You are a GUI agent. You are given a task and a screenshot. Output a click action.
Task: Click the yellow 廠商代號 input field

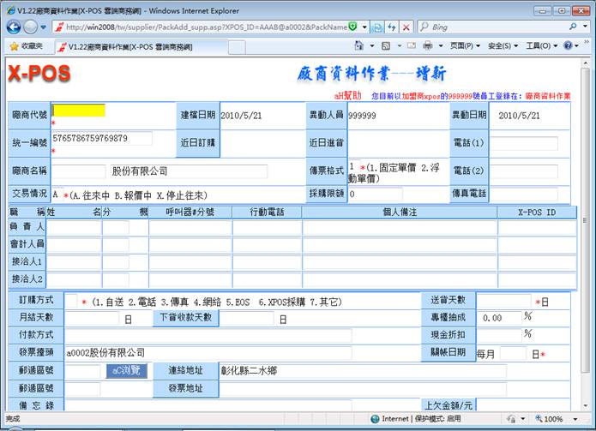[78, 111]
